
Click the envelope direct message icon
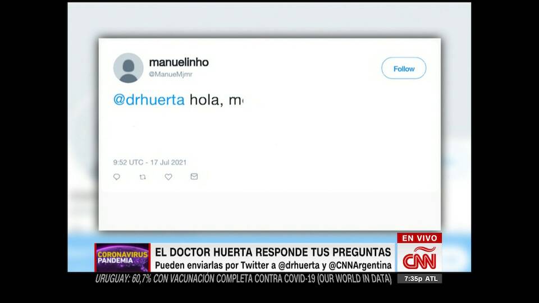click(194, 176)
